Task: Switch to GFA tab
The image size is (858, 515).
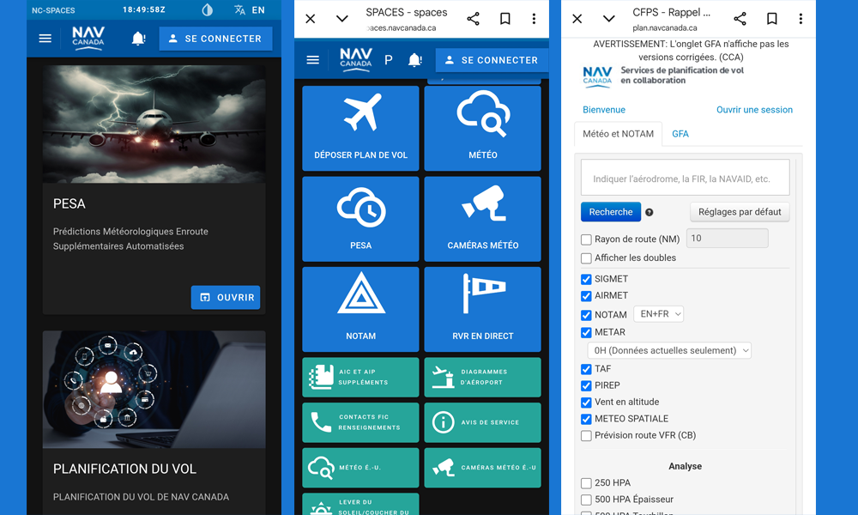Action: tap(680, 134)
